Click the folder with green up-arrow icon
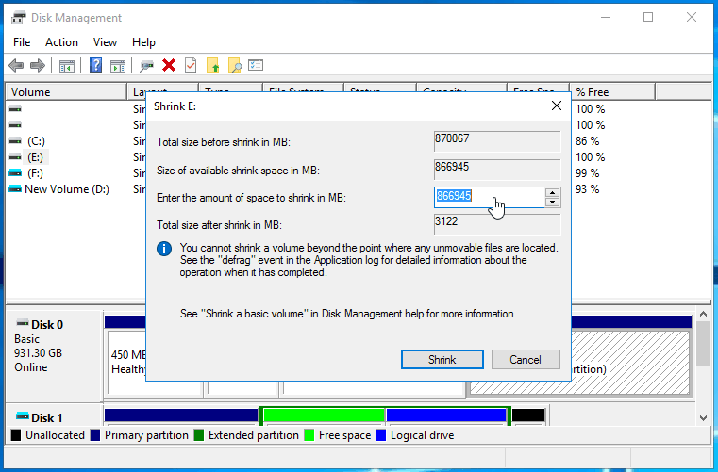718x472 pixels. [x=212, y=65]
